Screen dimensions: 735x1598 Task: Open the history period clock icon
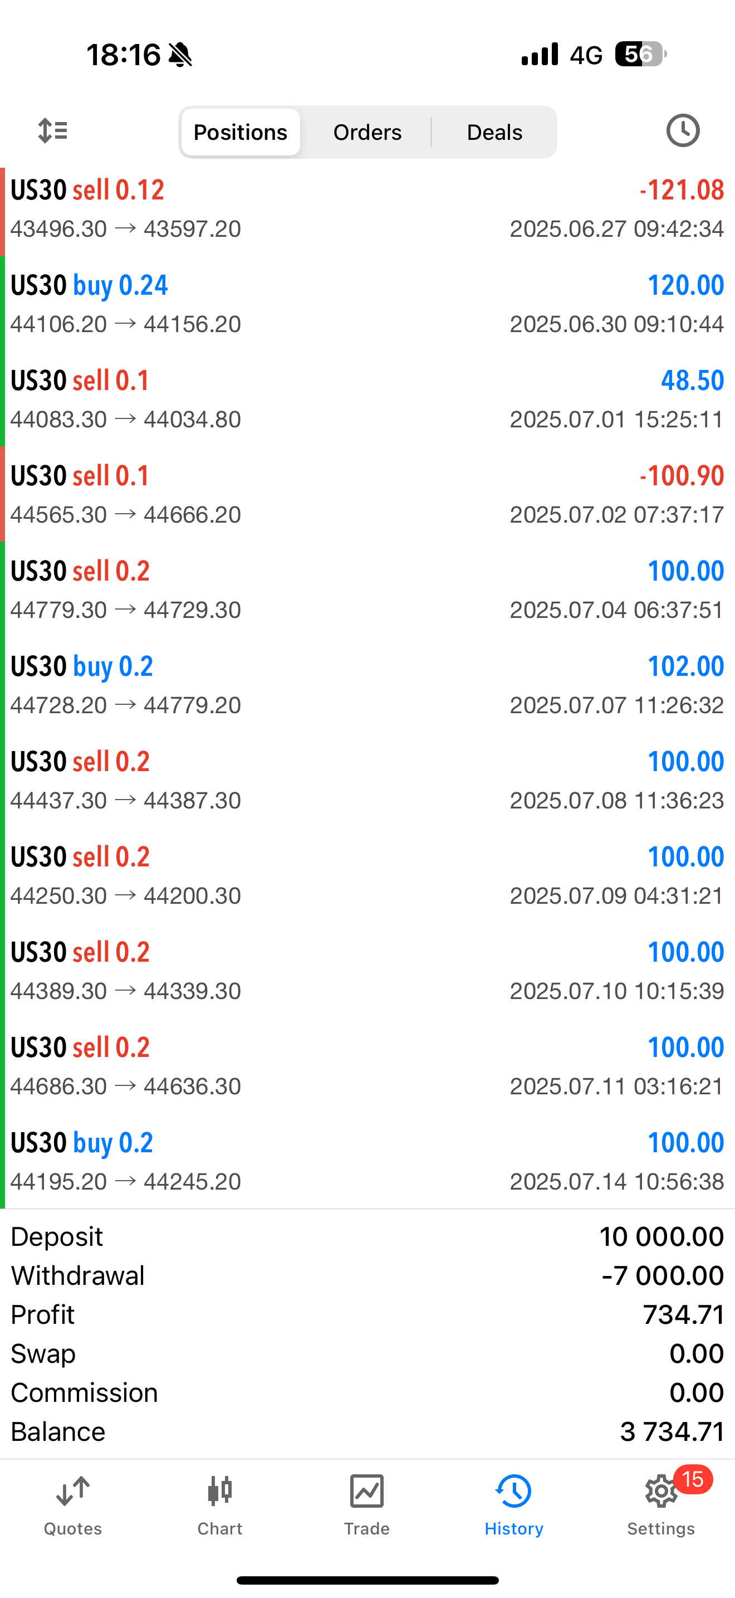click(x=682, y=131)
